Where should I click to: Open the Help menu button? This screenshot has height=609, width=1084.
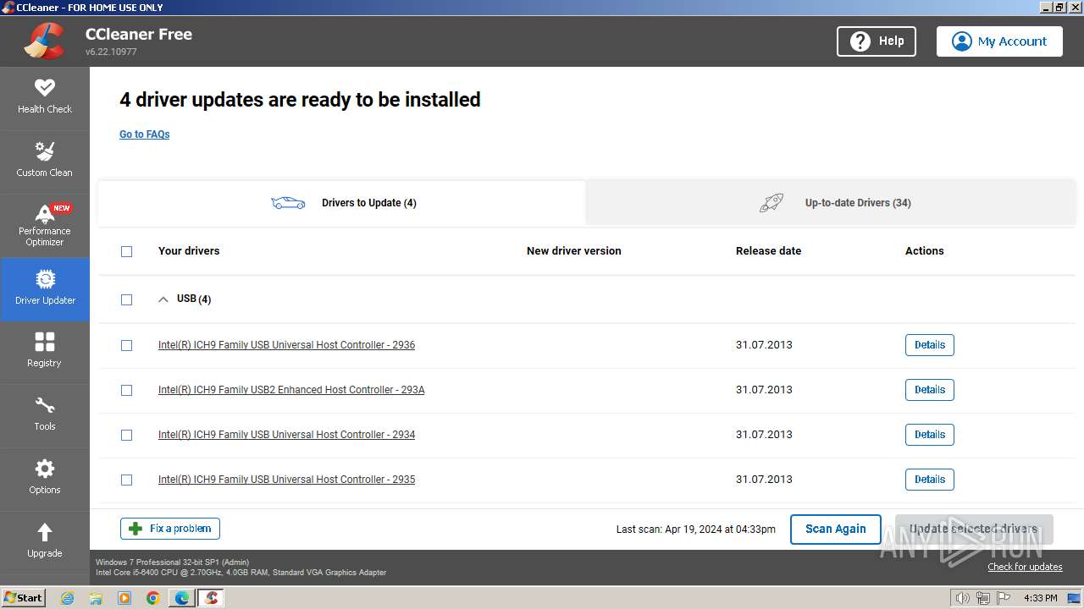pos(877,41)
